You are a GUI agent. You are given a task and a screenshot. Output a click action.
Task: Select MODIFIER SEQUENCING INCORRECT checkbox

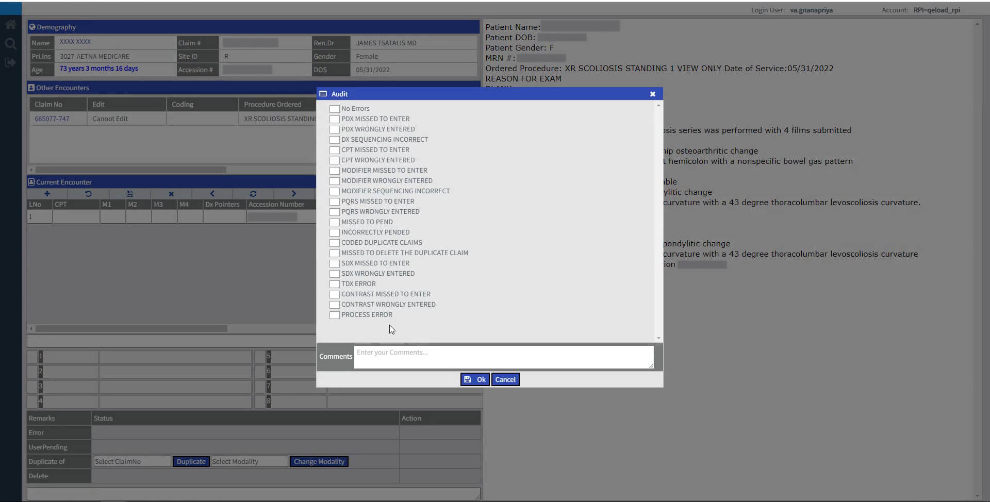tap(335, 191)
